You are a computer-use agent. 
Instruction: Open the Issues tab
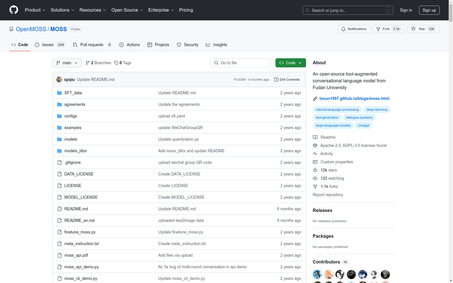click(50, 45)
